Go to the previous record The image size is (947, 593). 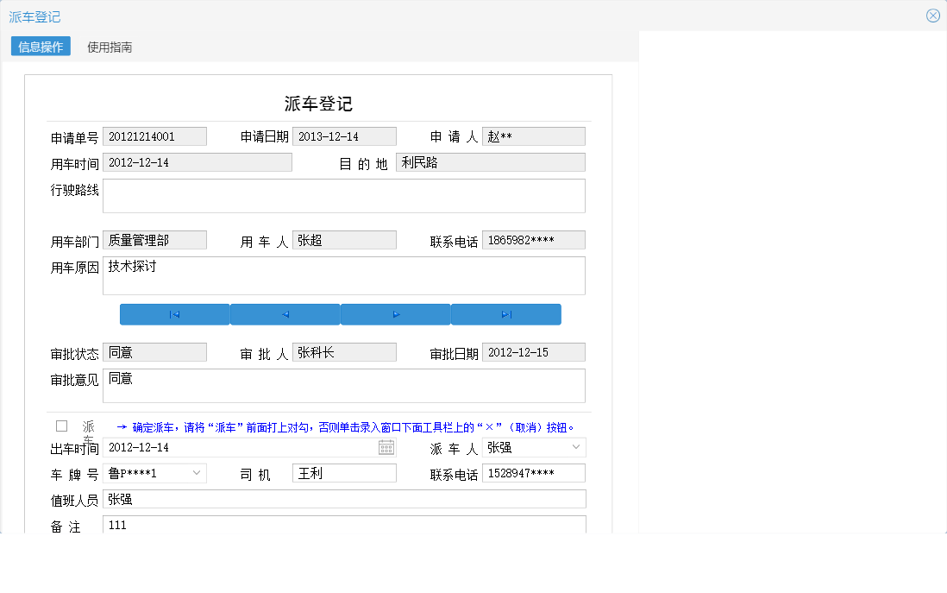[285, 314]
